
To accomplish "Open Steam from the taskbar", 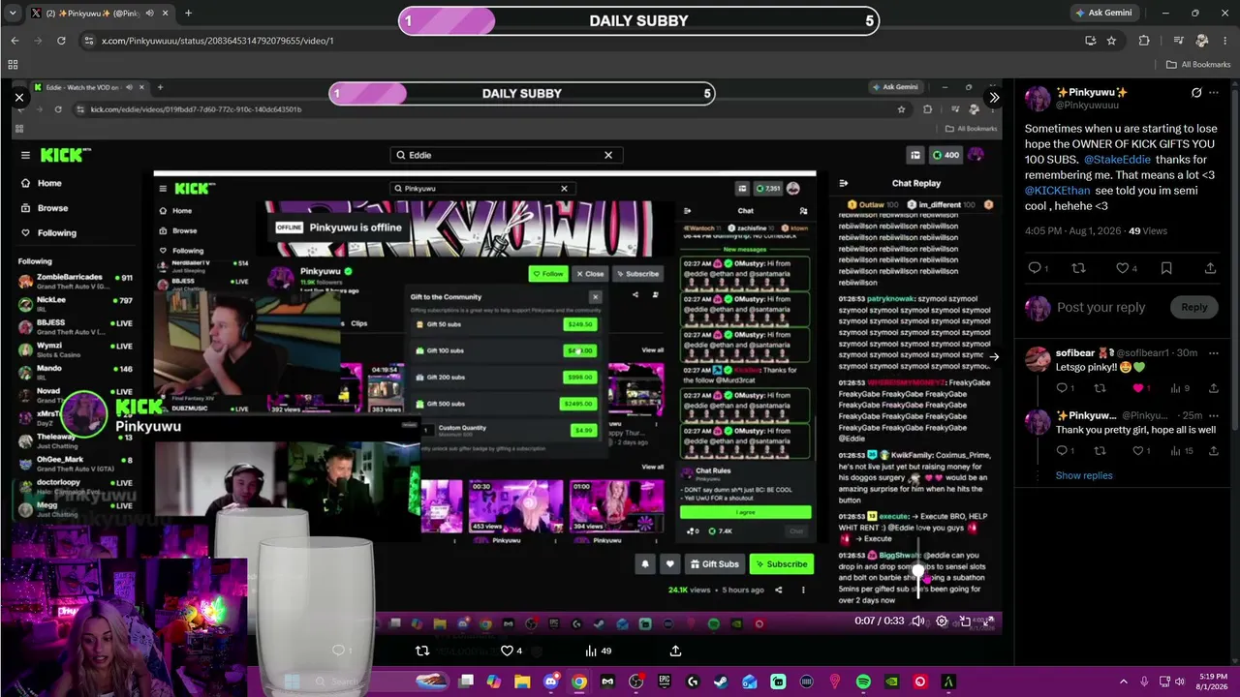I will click(721, 682).
